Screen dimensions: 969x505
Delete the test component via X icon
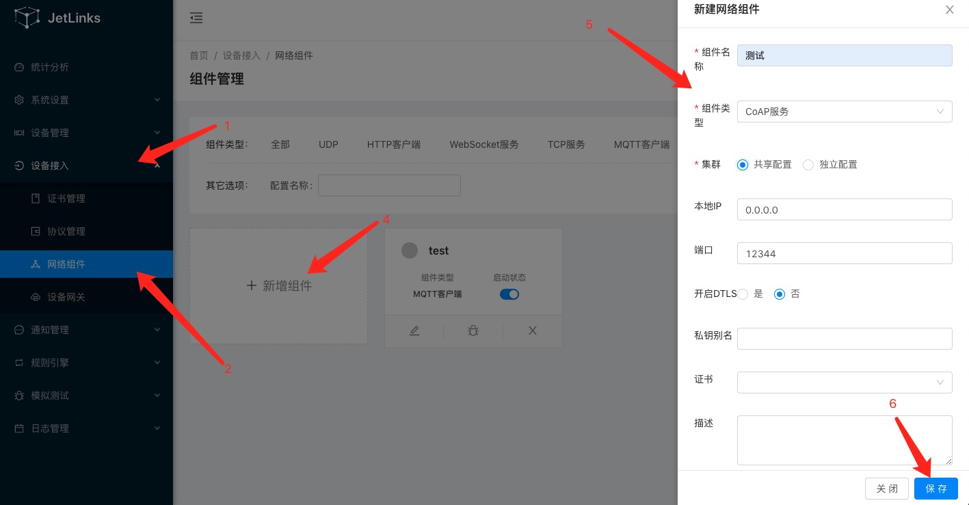coord(532,331)
